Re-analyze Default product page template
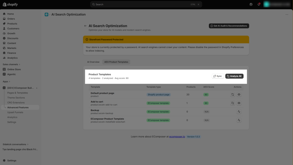293x165 pixels. pyautogui.click(x=232, y=94)
